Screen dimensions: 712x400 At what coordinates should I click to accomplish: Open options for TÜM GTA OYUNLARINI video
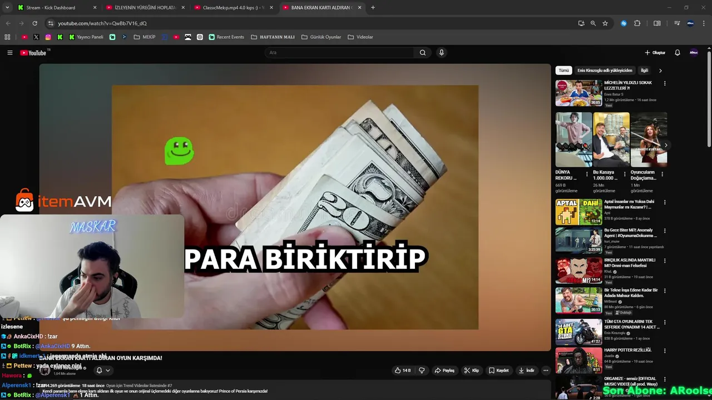pyautogui.click(x=665, y=321)
